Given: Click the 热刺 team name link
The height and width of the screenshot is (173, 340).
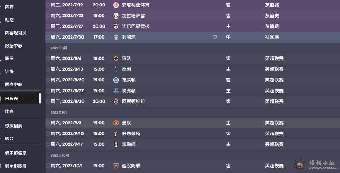Looking at the screenshot, I should pos(126,69).
